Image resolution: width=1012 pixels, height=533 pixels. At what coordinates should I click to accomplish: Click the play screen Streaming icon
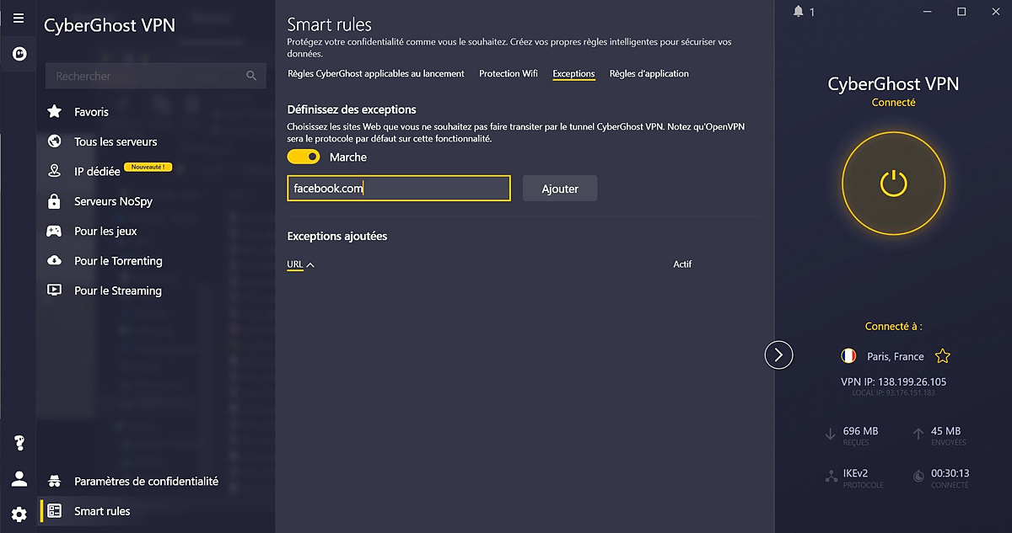click(54, 290)
